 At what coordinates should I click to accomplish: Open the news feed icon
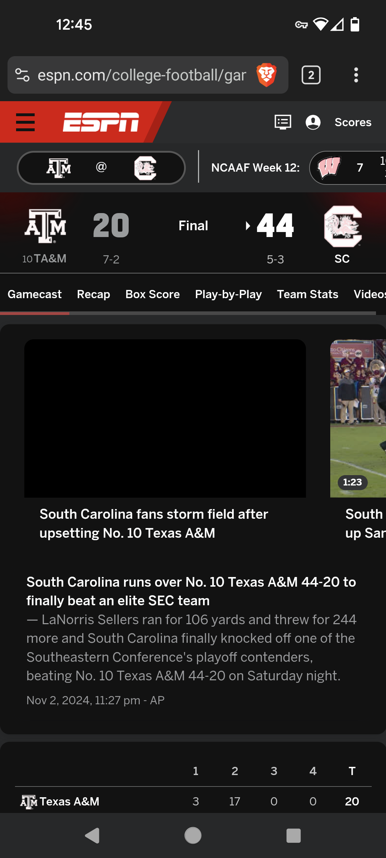click(x=283, y=122)
